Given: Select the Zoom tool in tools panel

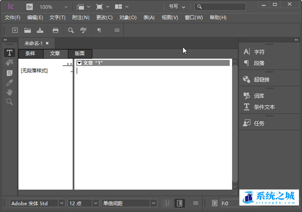Looking at the screenshot, I should pos(9,102).
